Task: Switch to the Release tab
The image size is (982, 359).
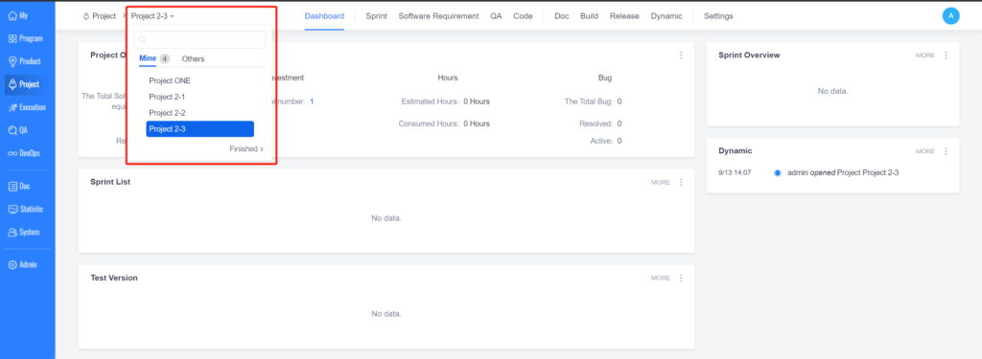Action: [624, 16]
